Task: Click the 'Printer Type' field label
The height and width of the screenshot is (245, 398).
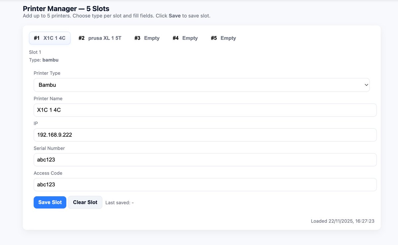Action: point(47,73)
